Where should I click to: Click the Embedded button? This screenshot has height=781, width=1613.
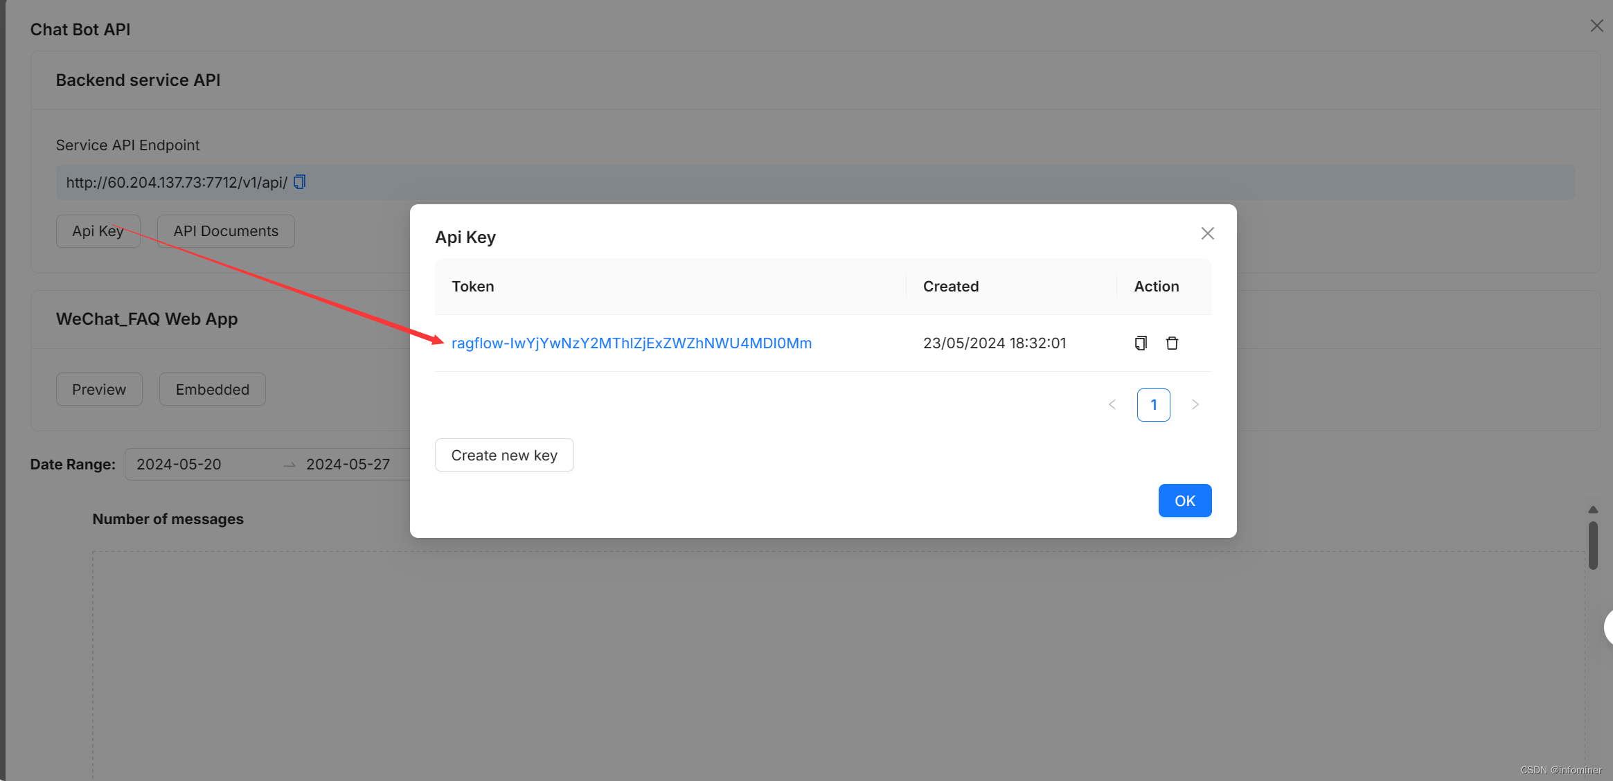tap(212, 389)
